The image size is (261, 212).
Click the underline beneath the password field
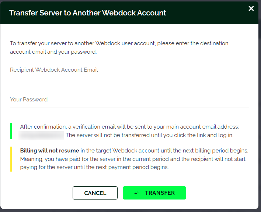129,108
